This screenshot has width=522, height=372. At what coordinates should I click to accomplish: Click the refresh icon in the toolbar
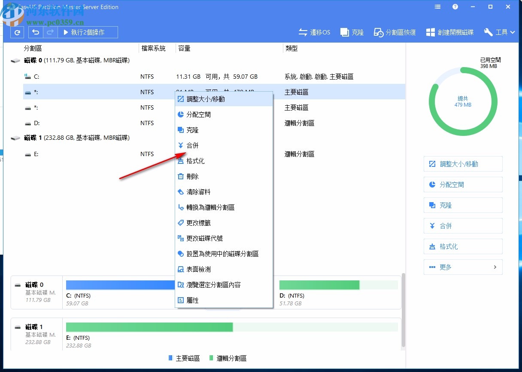pyautogui.click(x=17, y=32)
